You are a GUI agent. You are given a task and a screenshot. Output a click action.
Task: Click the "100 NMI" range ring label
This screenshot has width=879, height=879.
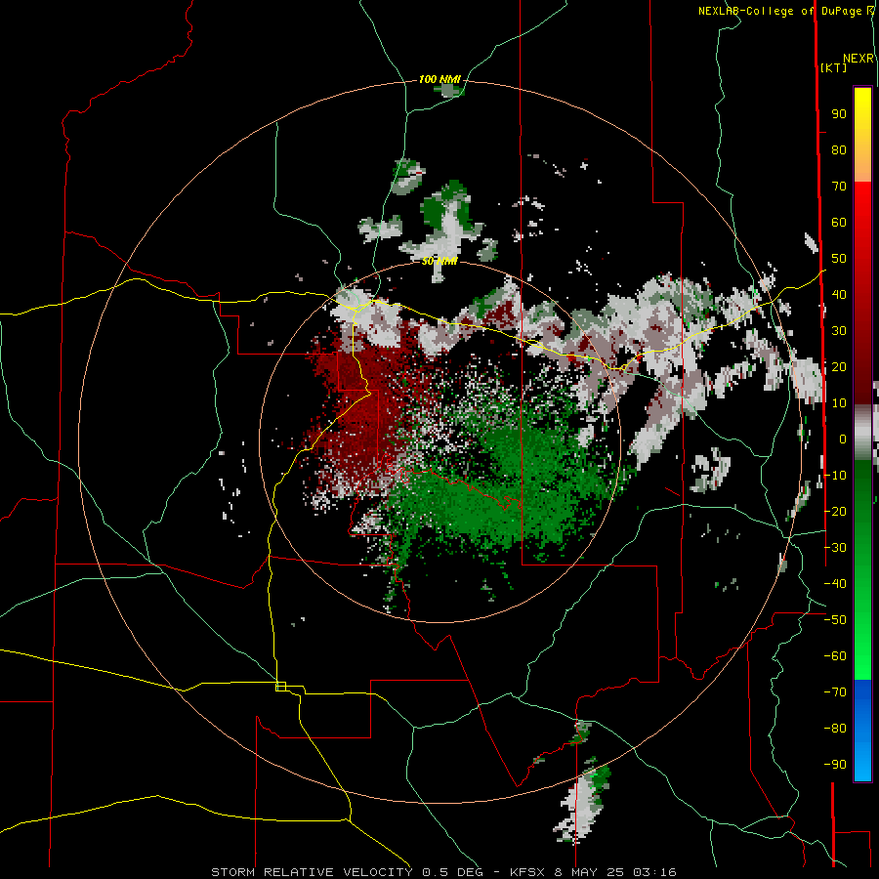click(x=439, y=80)
